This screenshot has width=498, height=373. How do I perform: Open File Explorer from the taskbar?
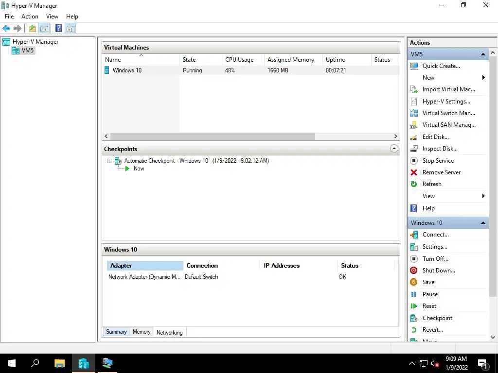click(59, 363)
